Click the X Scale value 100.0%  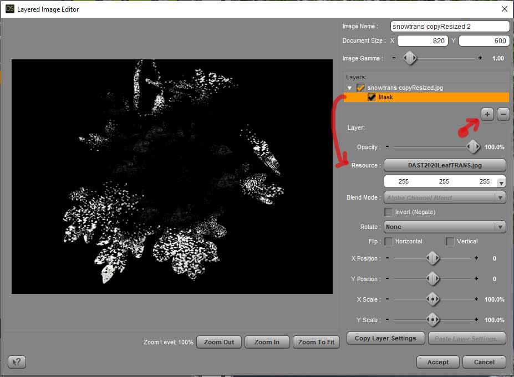point(495,299)
